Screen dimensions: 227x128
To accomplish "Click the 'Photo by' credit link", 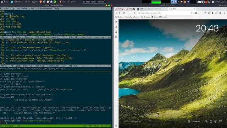I will pyautogui.click(x=132, y=122).
